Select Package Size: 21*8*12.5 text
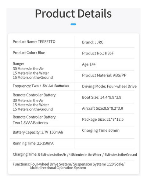 click(x=103, y=119)
